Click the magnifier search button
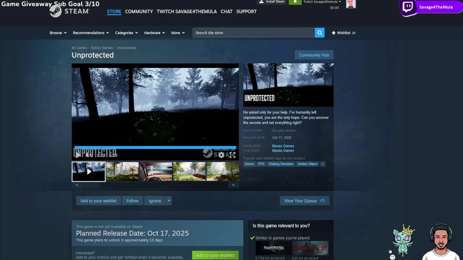 [320, 32]
